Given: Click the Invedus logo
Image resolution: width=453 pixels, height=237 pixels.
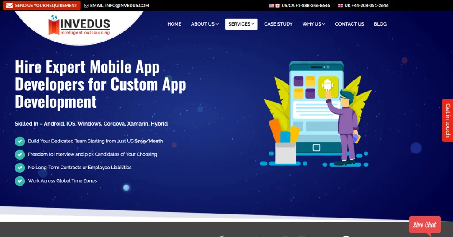Looking at the screenshot, I should [79, 25].
